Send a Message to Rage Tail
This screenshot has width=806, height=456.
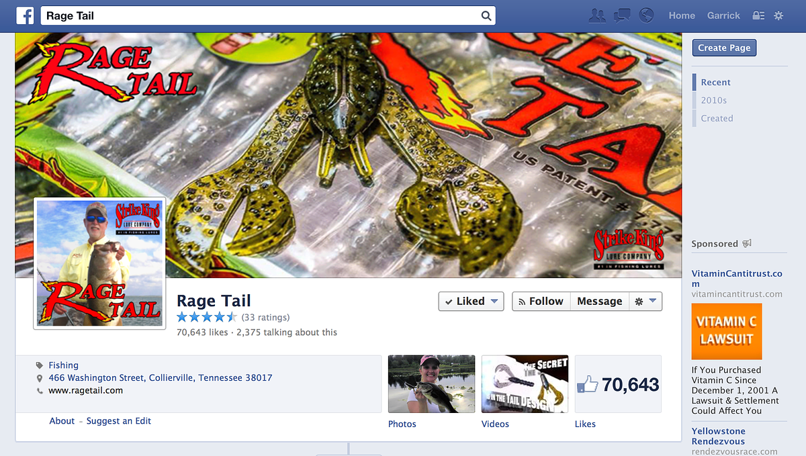point(599,302)
